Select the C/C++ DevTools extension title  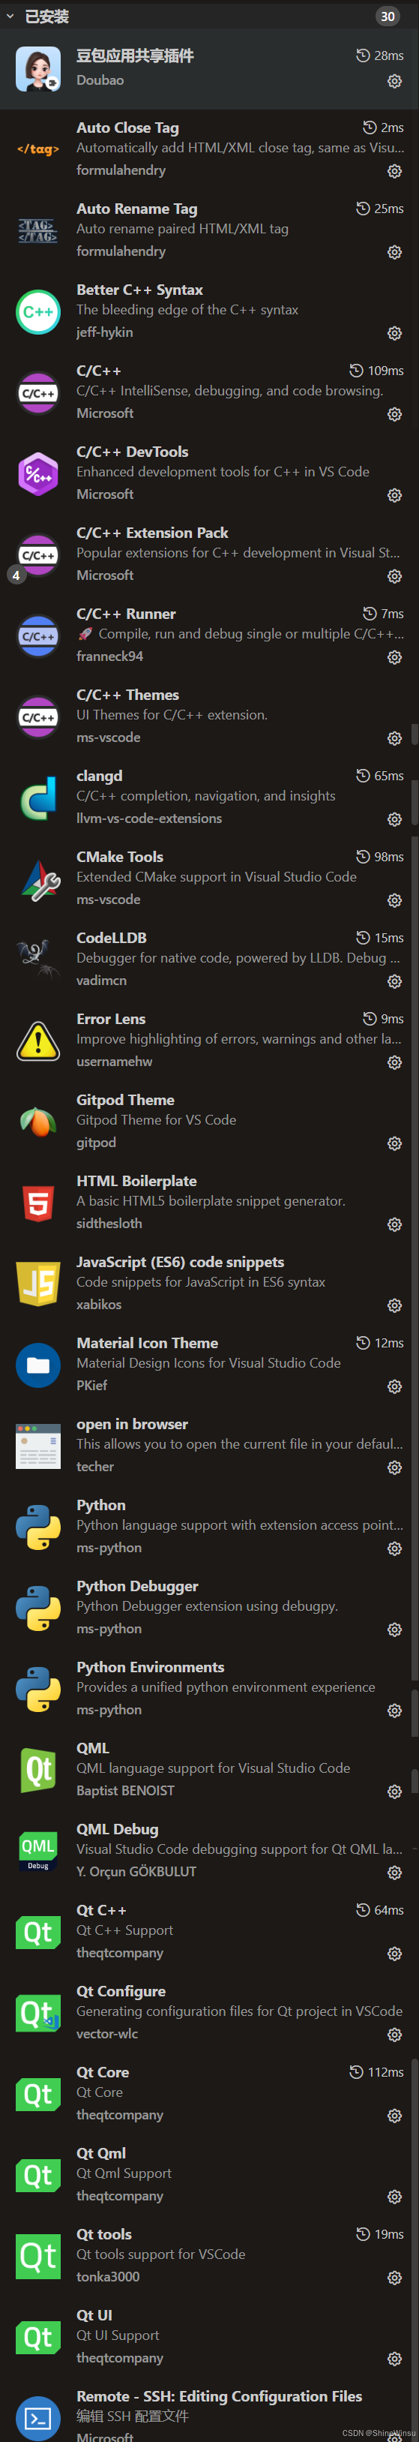click(132, 452)
